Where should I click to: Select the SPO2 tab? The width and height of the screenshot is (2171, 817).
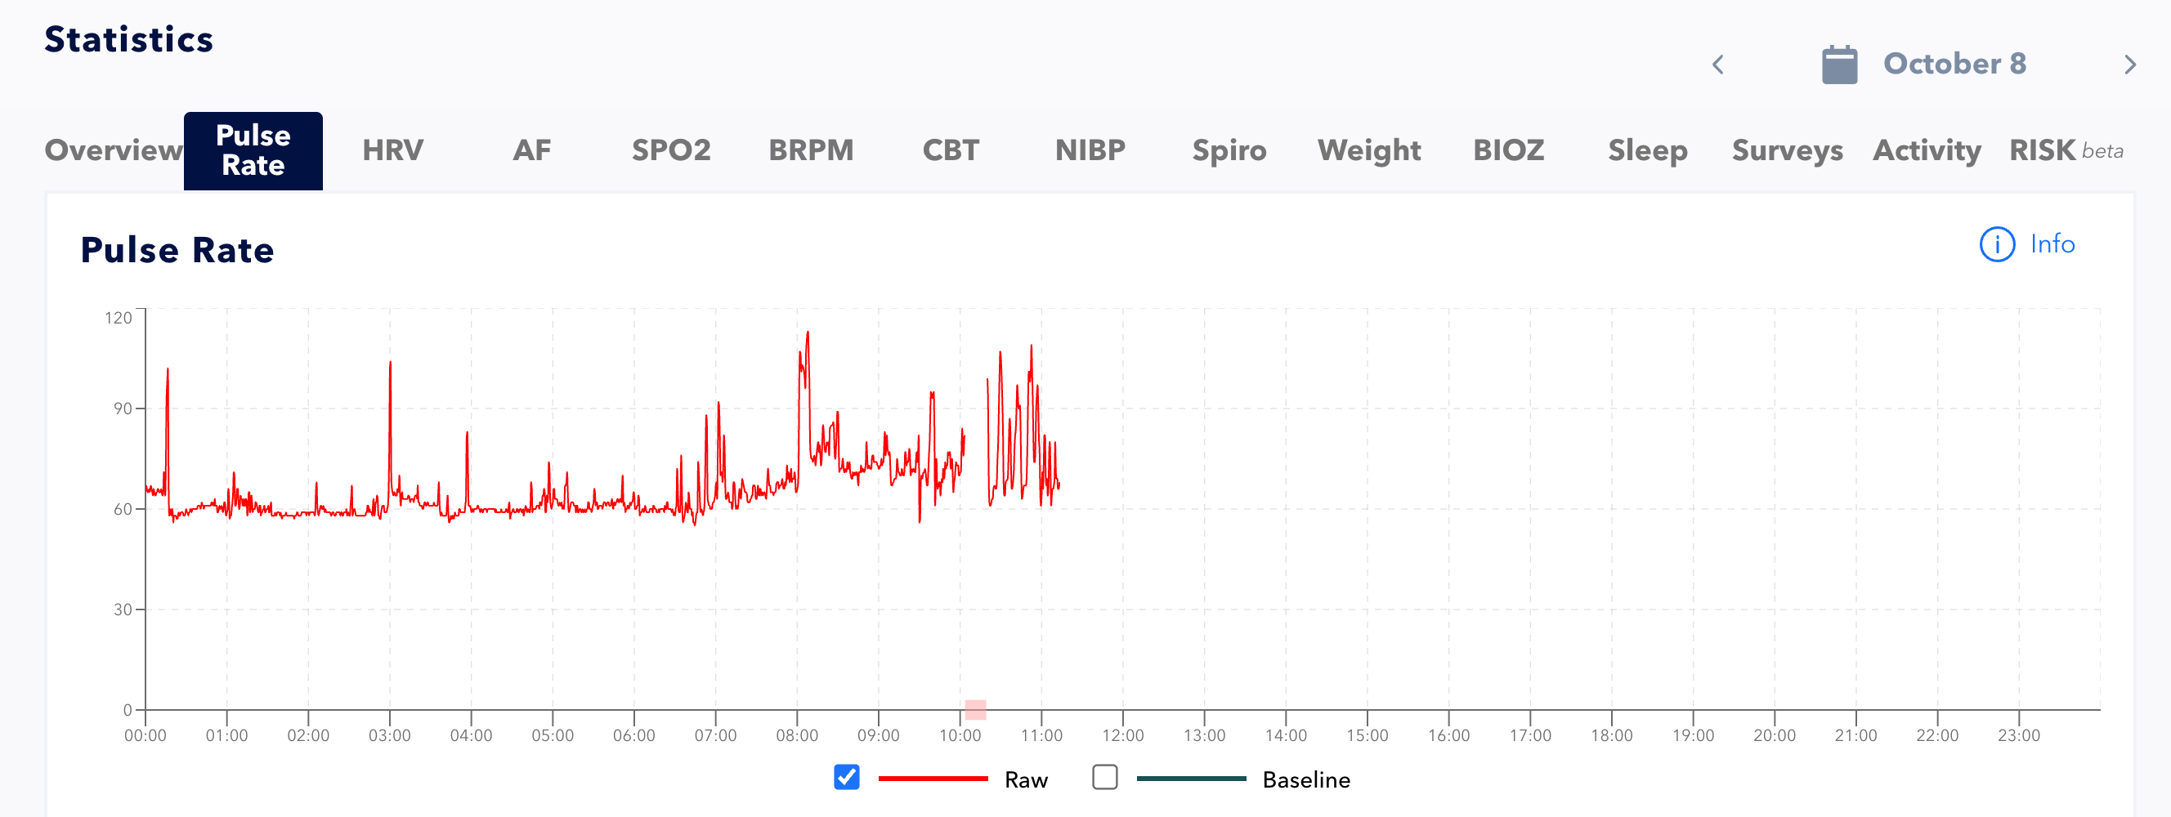tap(671, 150)
